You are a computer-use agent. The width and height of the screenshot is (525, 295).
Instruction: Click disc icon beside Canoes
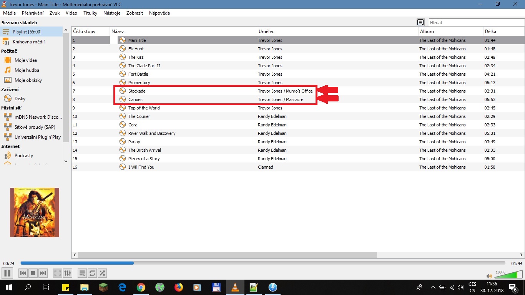(123, 99)
